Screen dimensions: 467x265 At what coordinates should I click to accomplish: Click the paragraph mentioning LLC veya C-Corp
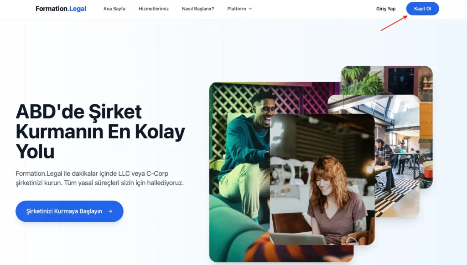point(99,178)
